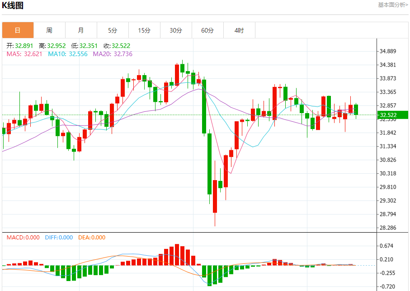Click the MA5 indicator label

[x=24, y=54]
